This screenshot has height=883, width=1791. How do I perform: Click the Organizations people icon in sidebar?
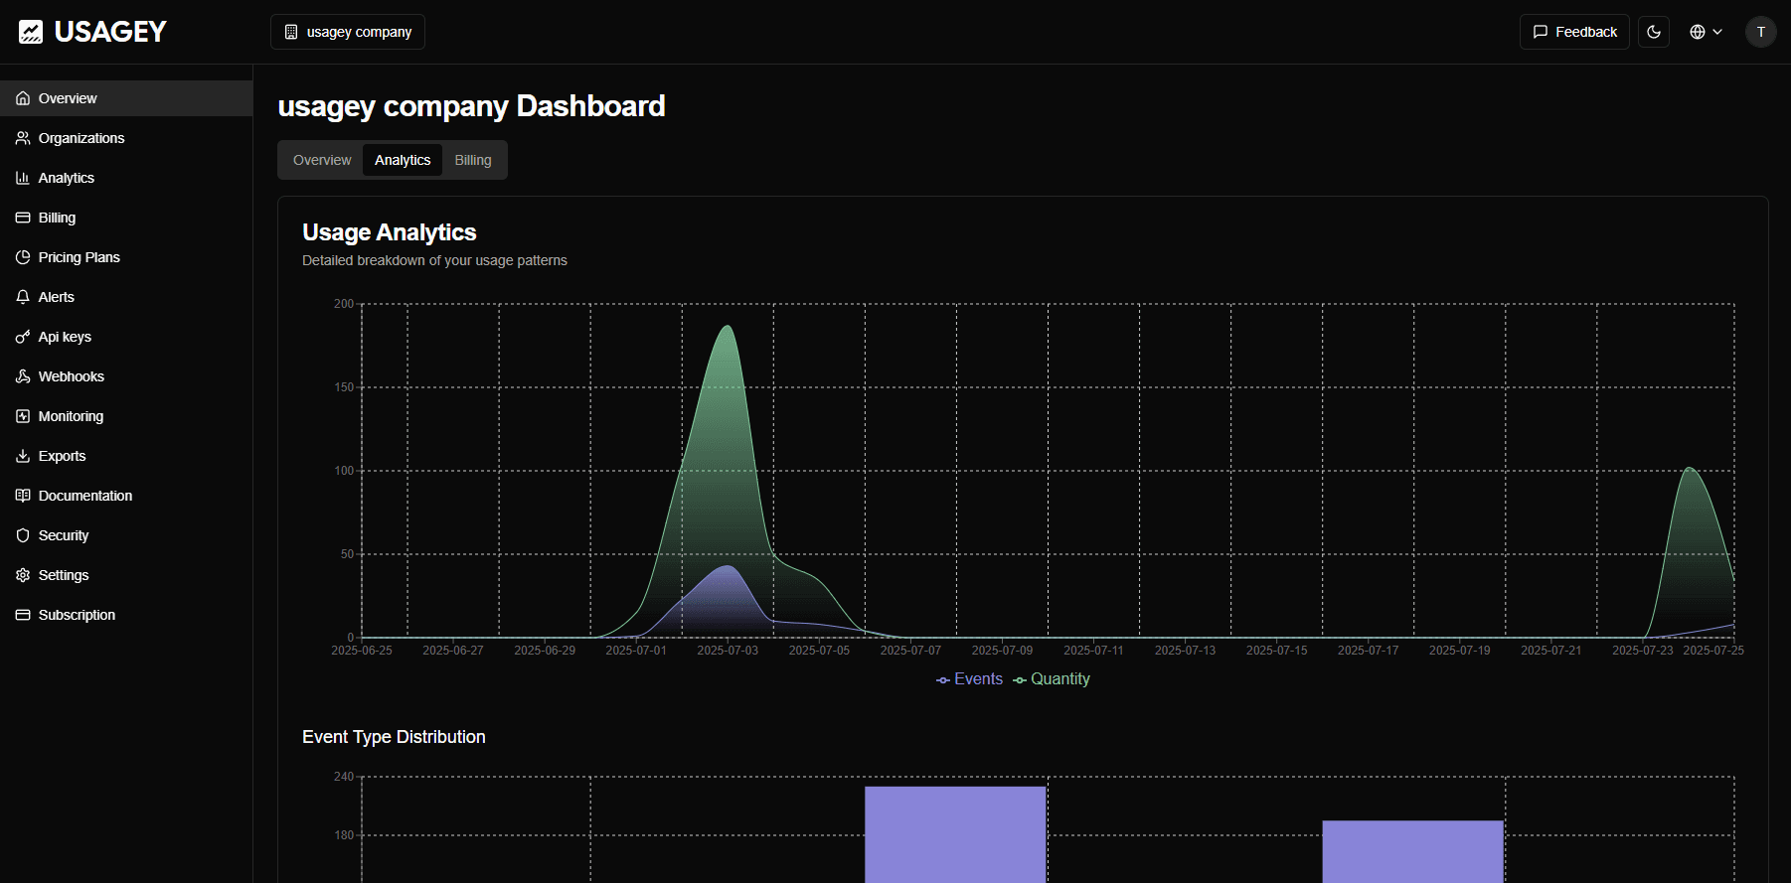(x=23, y=138)
